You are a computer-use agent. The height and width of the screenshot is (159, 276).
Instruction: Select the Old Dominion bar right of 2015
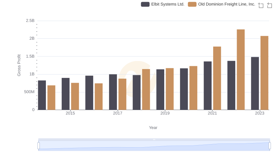(x=99, y=97)
